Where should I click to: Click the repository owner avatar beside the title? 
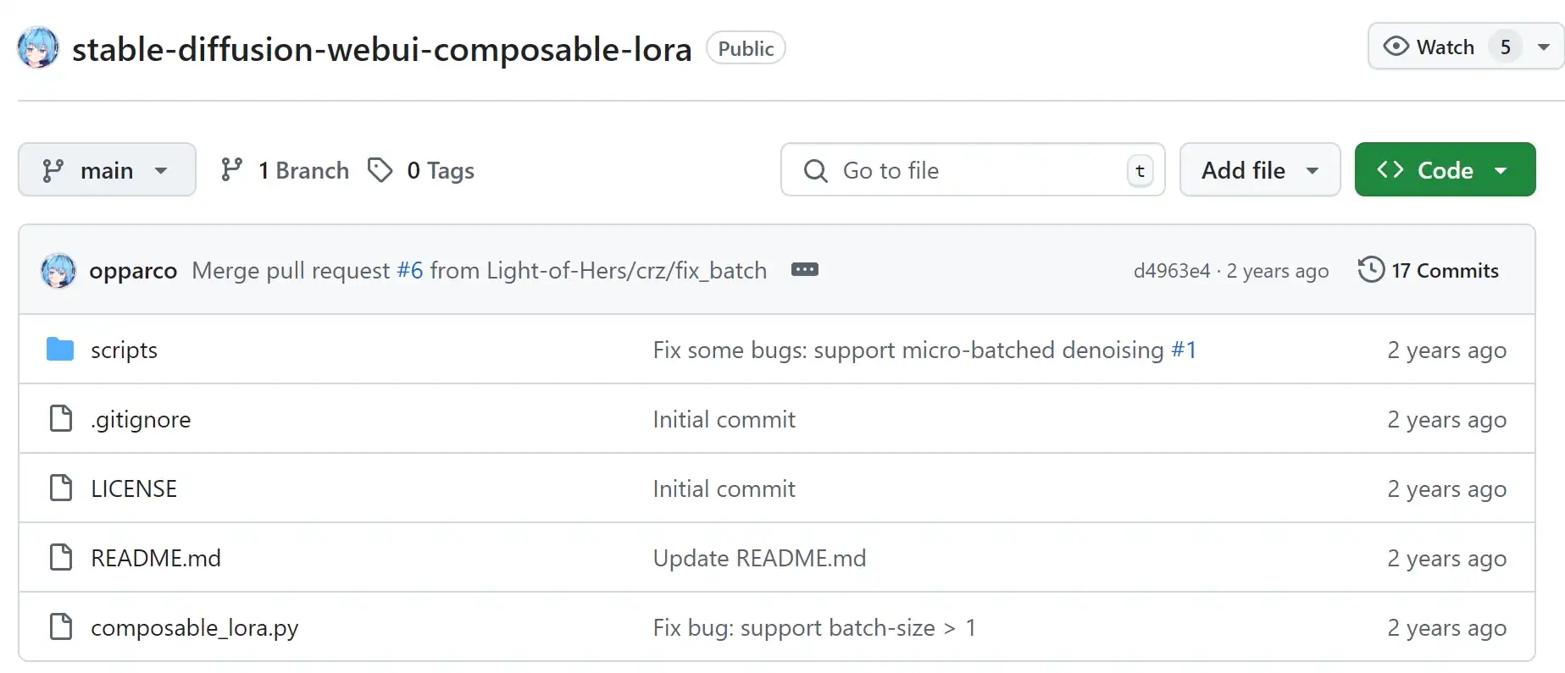[38, 47]
